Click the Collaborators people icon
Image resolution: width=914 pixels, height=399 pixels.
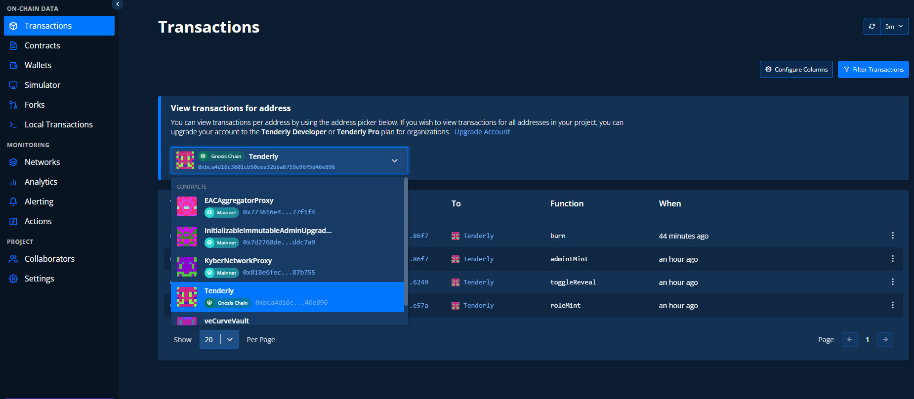pos(13,259)
